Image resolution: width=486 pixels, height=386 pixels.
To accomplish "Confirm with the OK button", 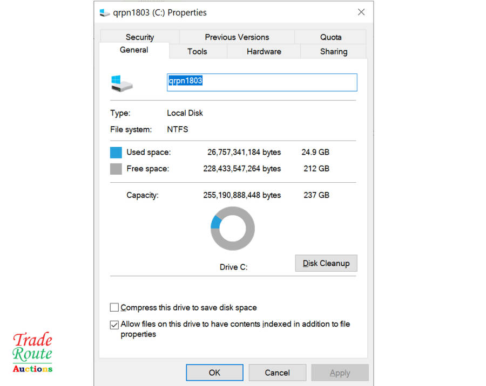I will [214, 373].
